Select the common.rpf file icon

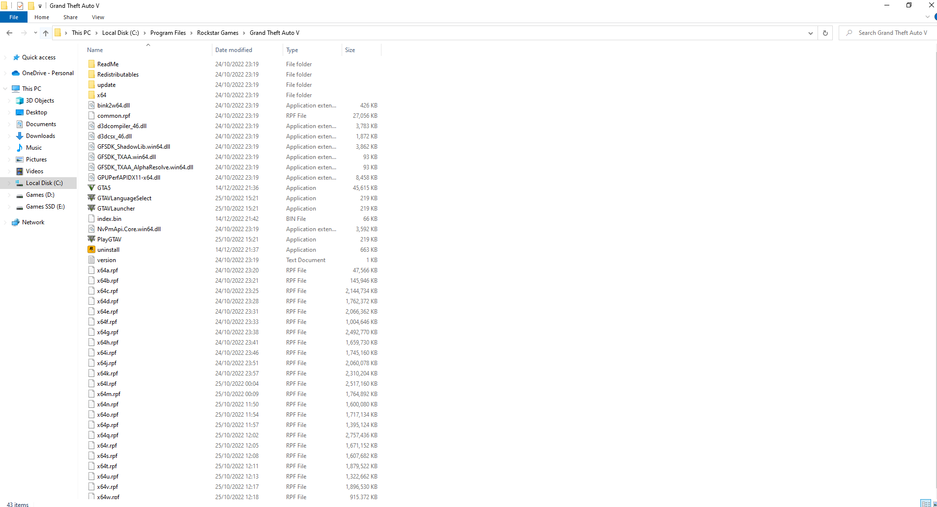pyautogui.click(x=91, y=116)
